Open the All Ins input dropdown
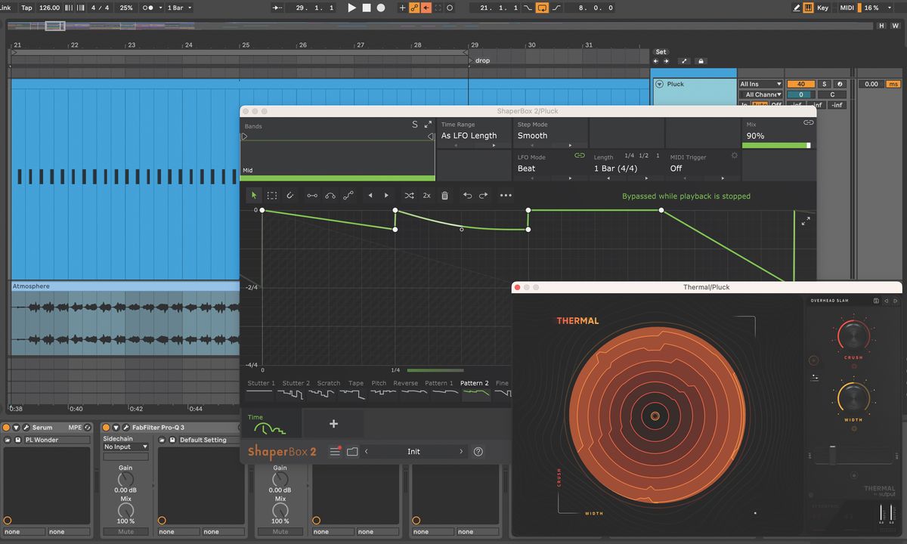This screenshot has width=907, height=544. pos(760,84)
